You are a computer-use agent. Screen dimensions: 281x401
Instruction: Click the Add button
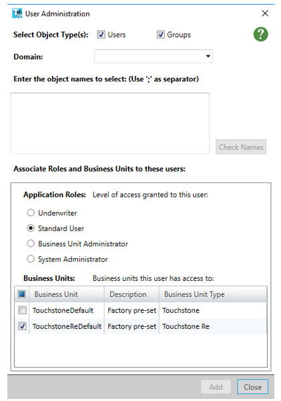(x=216, y=387)
